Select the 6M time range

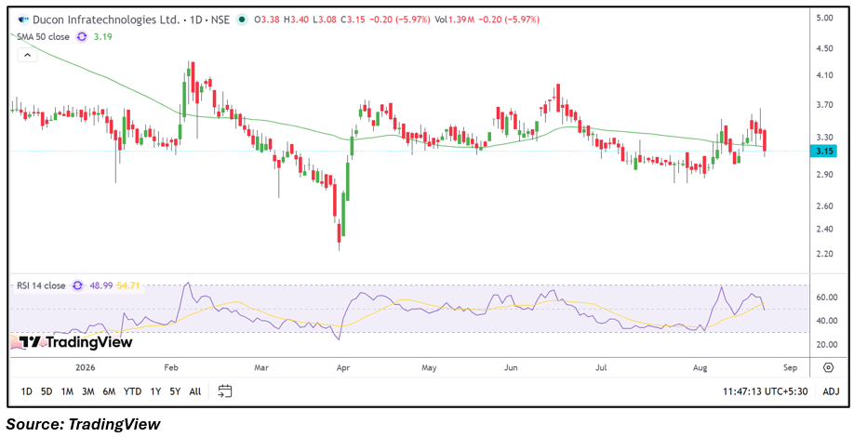(x=109, y=391)
